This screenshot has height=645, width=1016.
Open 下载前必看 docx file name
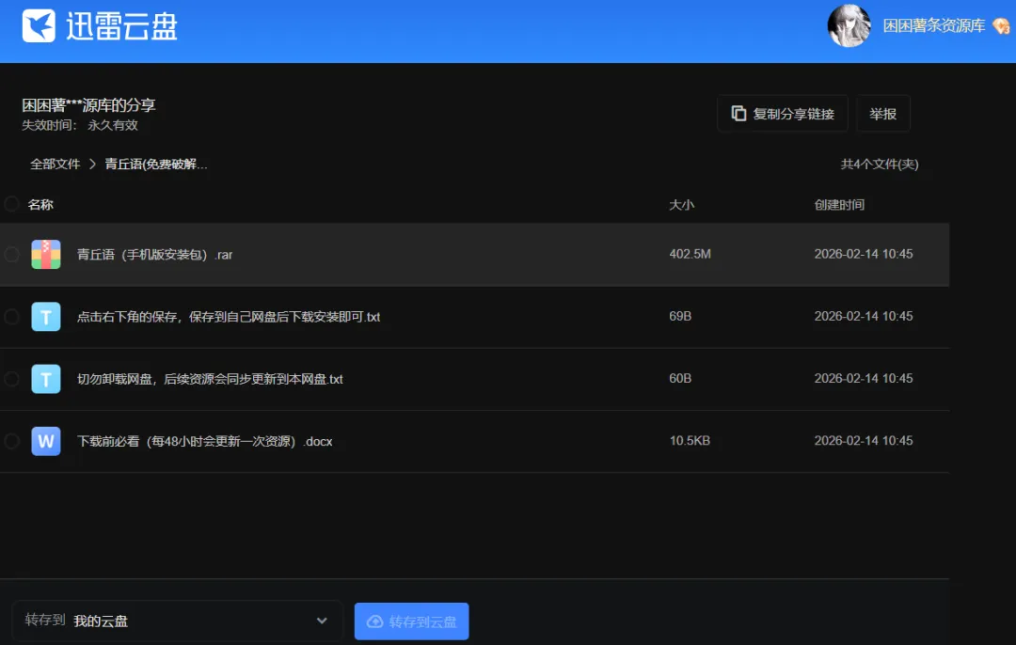click(x=205, y=441)
